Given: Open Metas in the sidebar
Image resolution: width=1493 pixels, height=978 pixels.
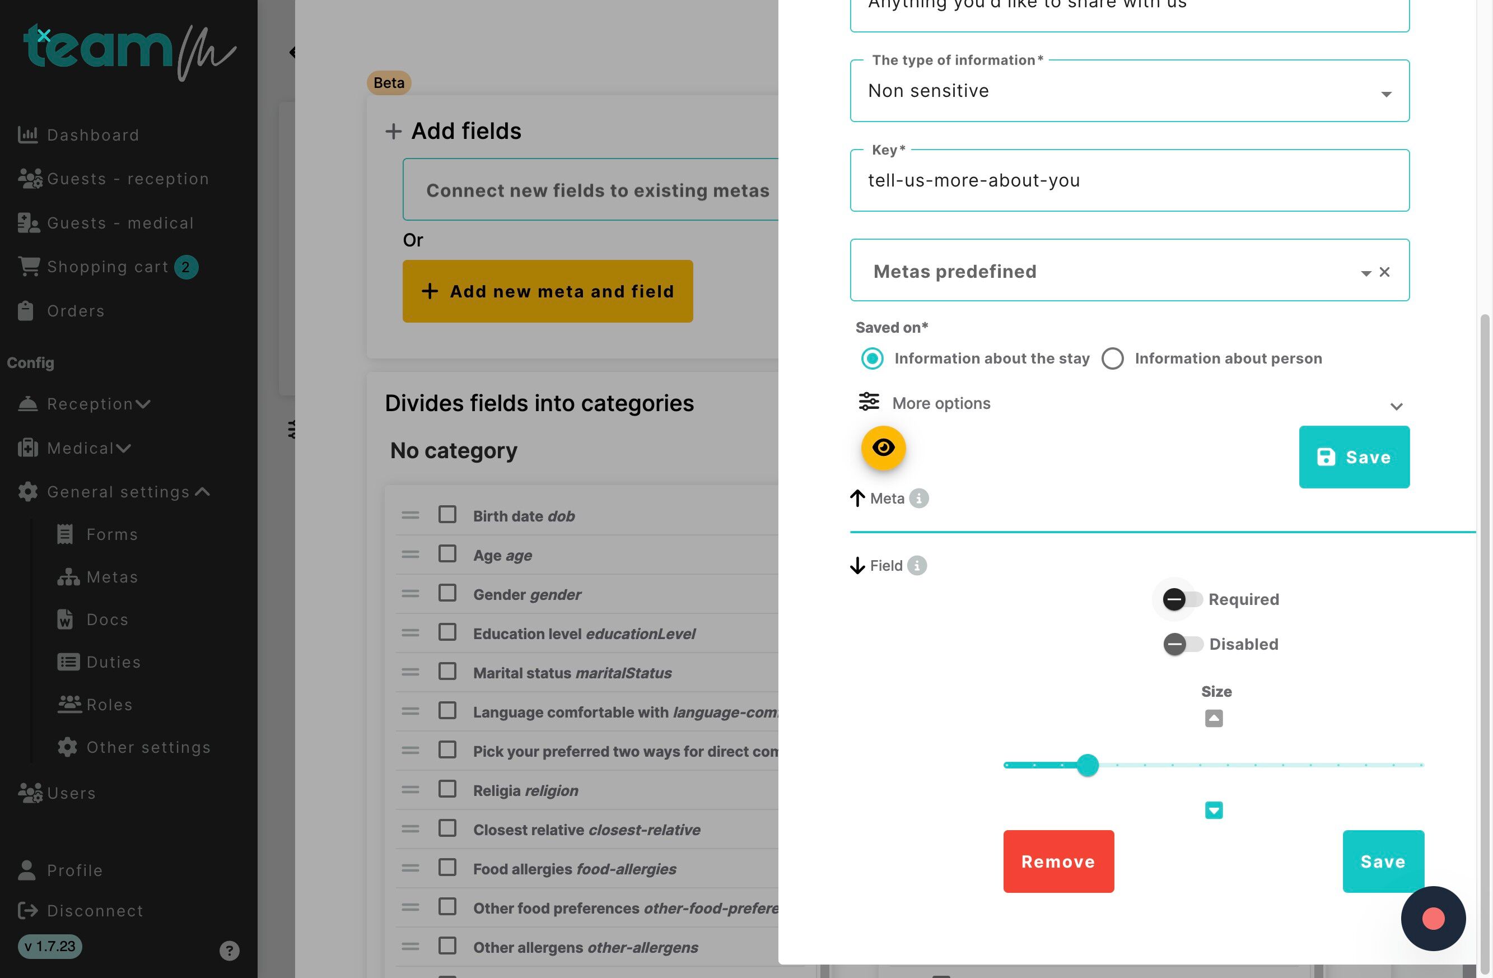Looking at the screenshot, I should 111,577.
